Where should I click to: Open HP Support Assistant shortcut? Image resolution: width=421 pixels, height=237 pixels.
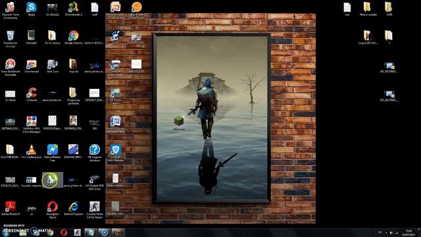95,153
